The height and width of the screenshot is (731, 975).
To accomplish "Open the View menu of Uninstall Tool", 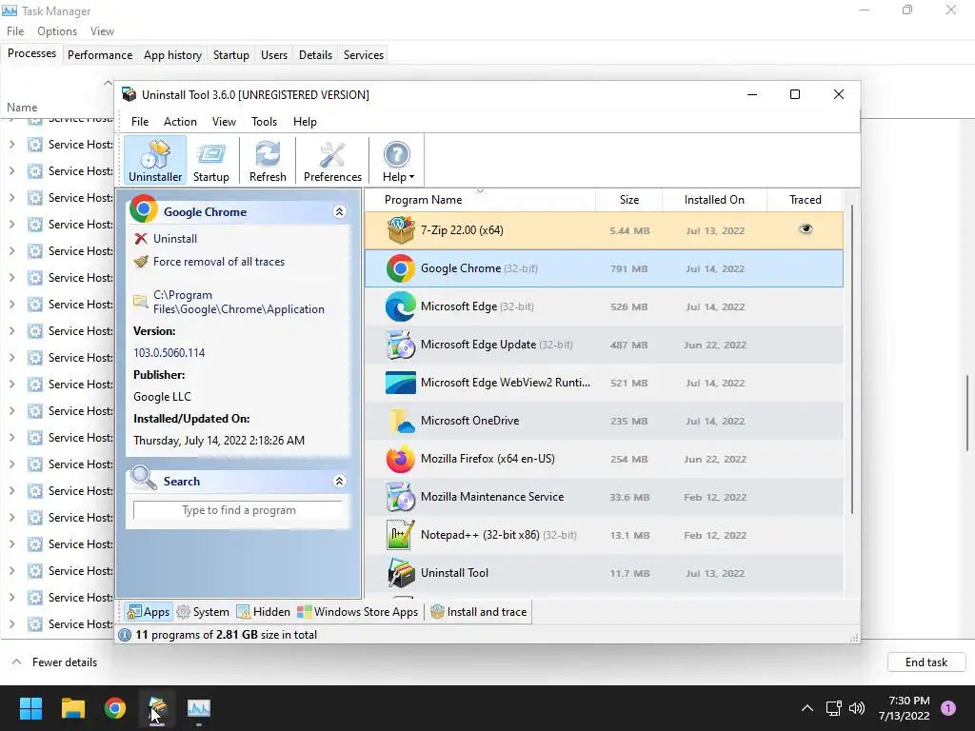I will [x=224, y=122].
